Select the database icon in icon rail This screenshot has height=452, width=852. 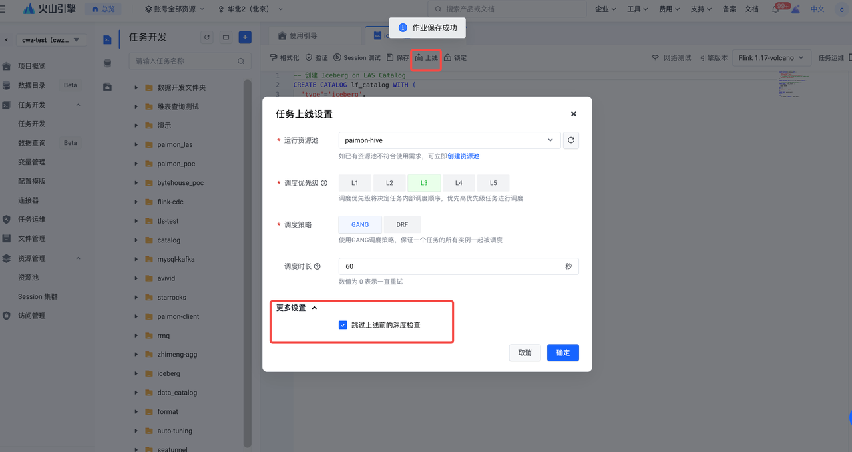[107, 63]
